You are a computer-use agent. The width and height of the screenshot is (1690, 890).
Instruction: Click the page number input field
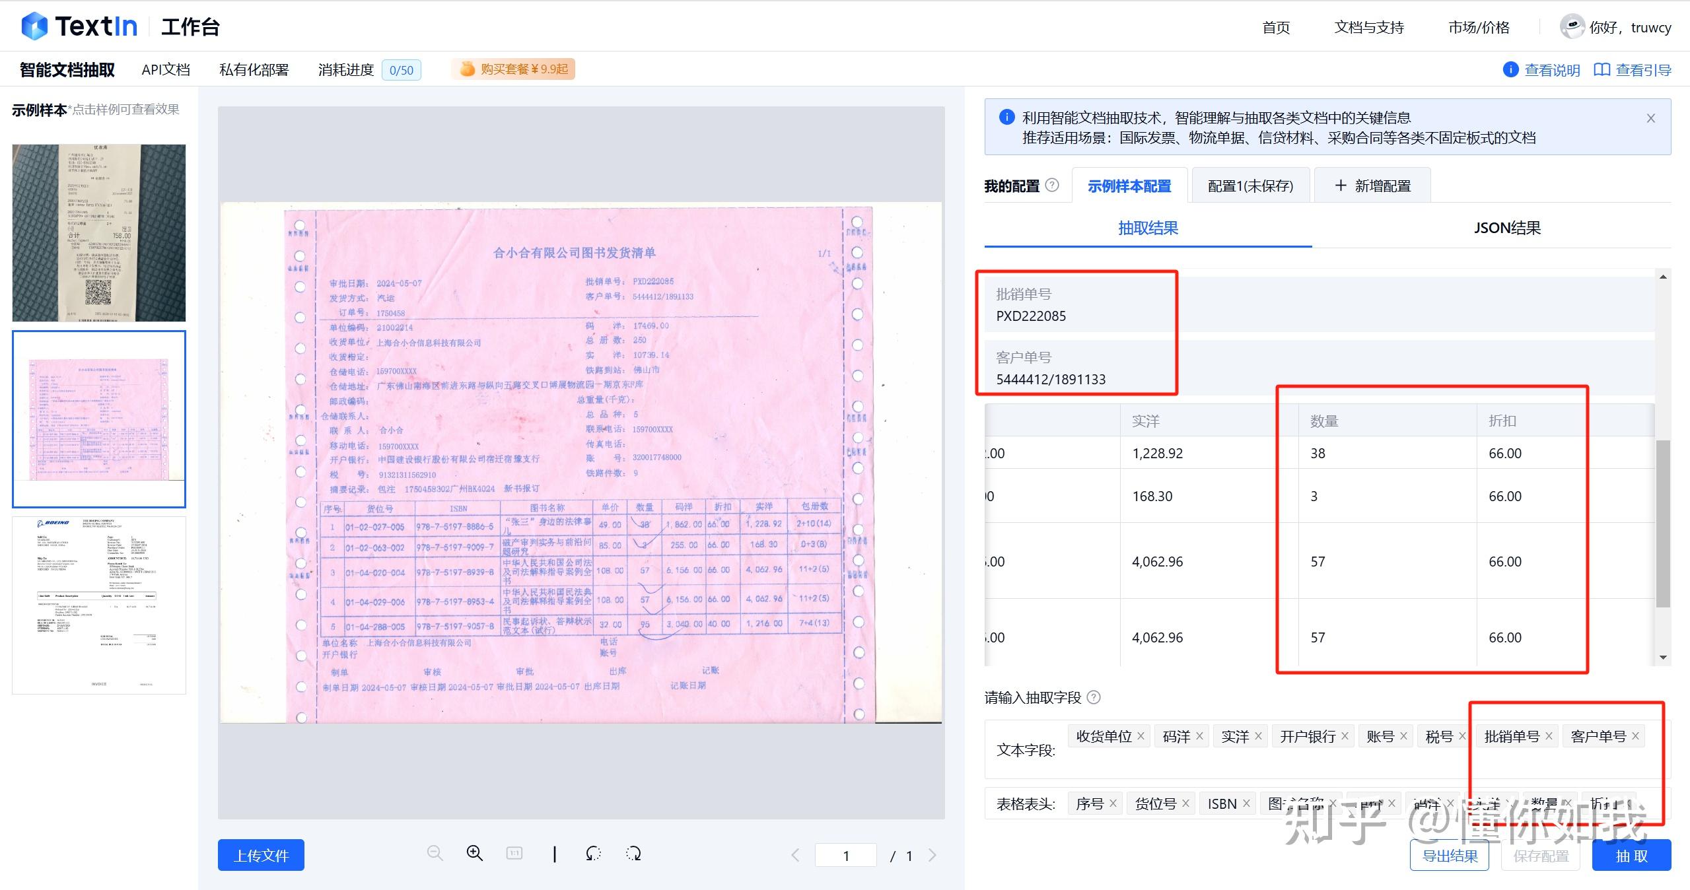point(847,855)
